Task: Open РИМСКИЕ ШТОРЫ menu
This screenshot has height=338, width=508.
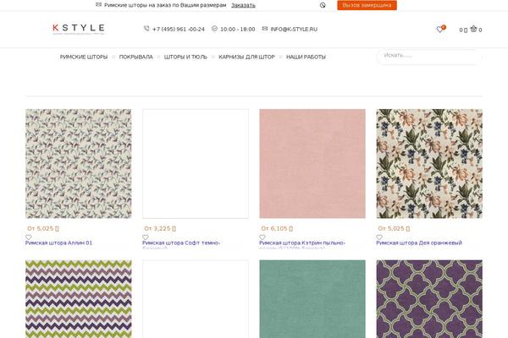Action: click(x=84, y=57)
